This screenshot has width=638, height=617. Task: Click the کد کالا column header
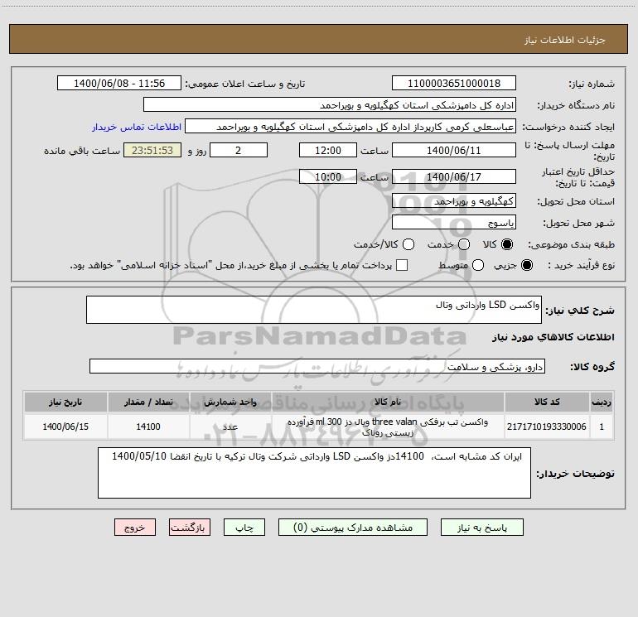pyautogui.click(x=547, y=402)
